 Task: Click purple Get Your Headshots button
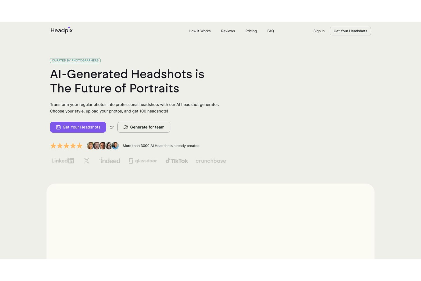coord(78,127)
